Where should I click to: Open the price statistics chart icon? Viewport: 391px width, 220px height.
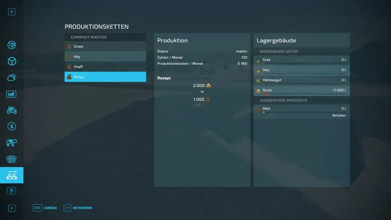click(x=12, y=94)
